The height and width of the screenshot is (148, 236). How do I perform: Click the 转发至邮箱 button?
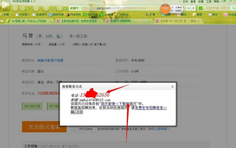(83, 129)
